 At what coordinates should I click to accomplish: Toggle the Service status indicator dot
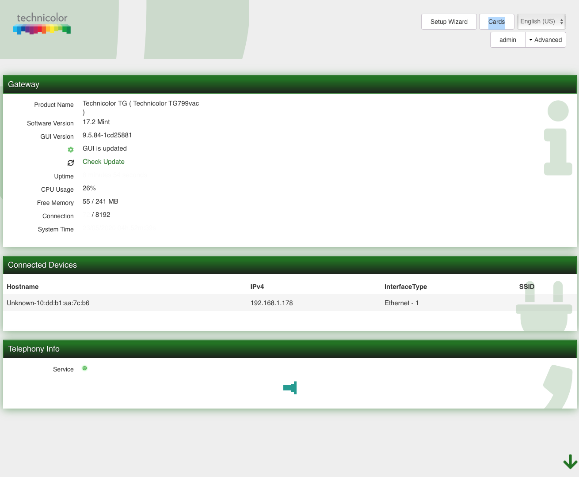pyautogui.click(x=84, y=368)
